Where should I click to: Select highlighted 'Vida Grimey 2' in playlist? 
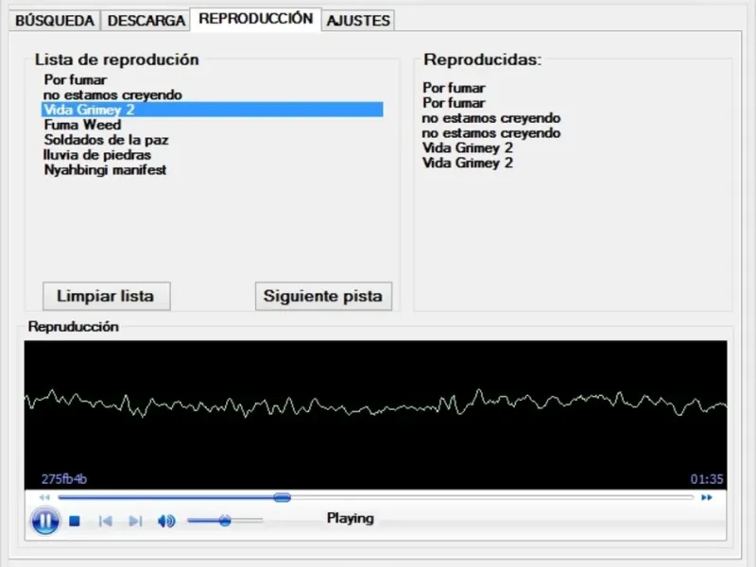tap(213, 110)
